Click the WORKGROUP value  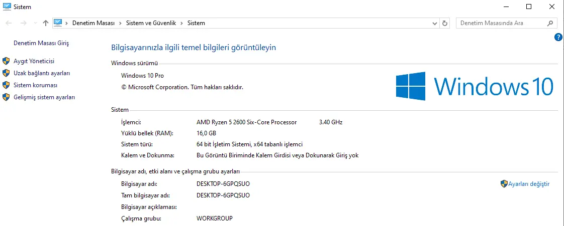(x=214, y=218)
